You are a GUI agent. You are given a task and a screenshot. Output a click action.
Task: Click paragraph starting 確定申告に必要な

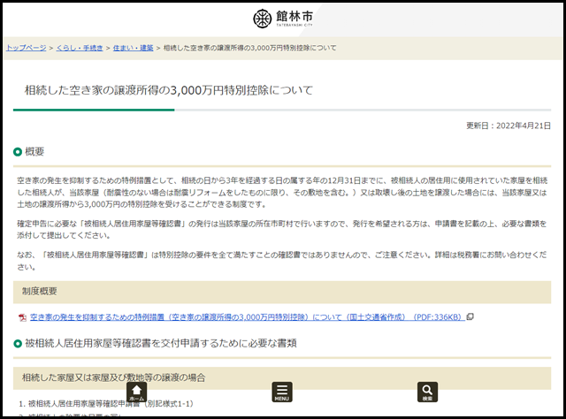282,230
